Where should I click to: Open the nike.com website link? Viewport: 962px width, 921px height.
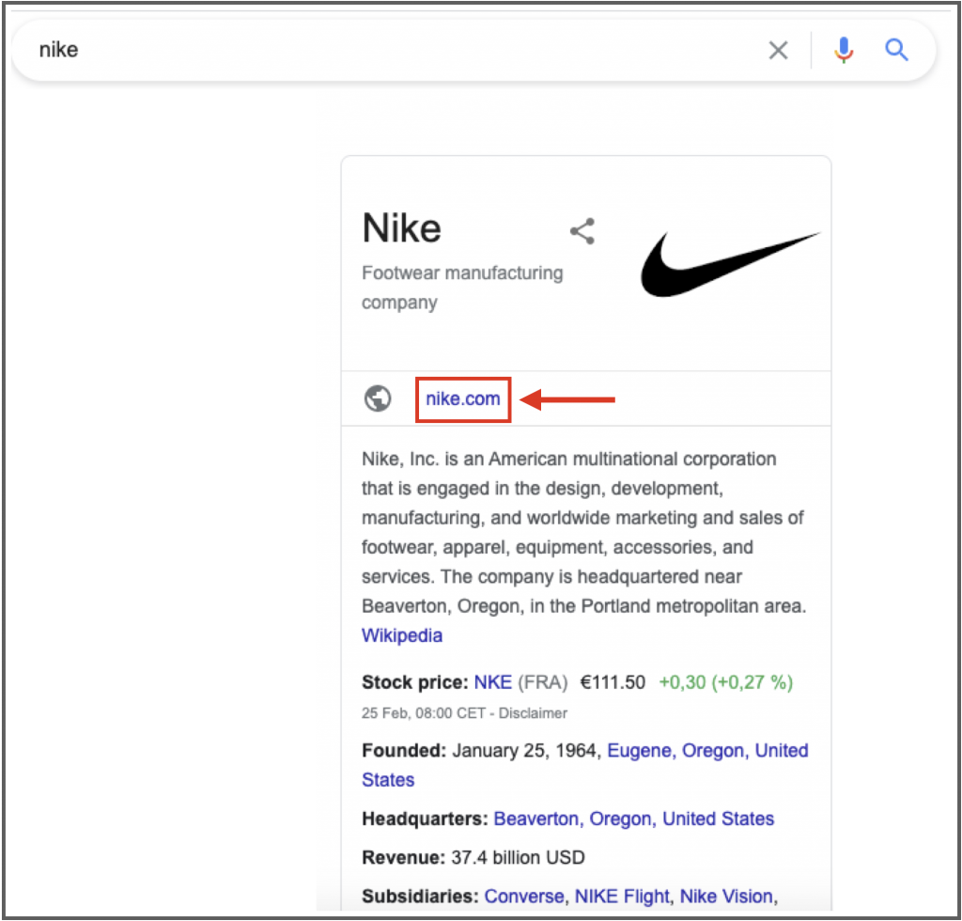(x=462, y=398)
